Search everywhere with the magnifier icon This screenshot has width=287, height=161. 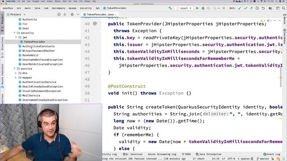pyautogui.click(x=283, y=8)
